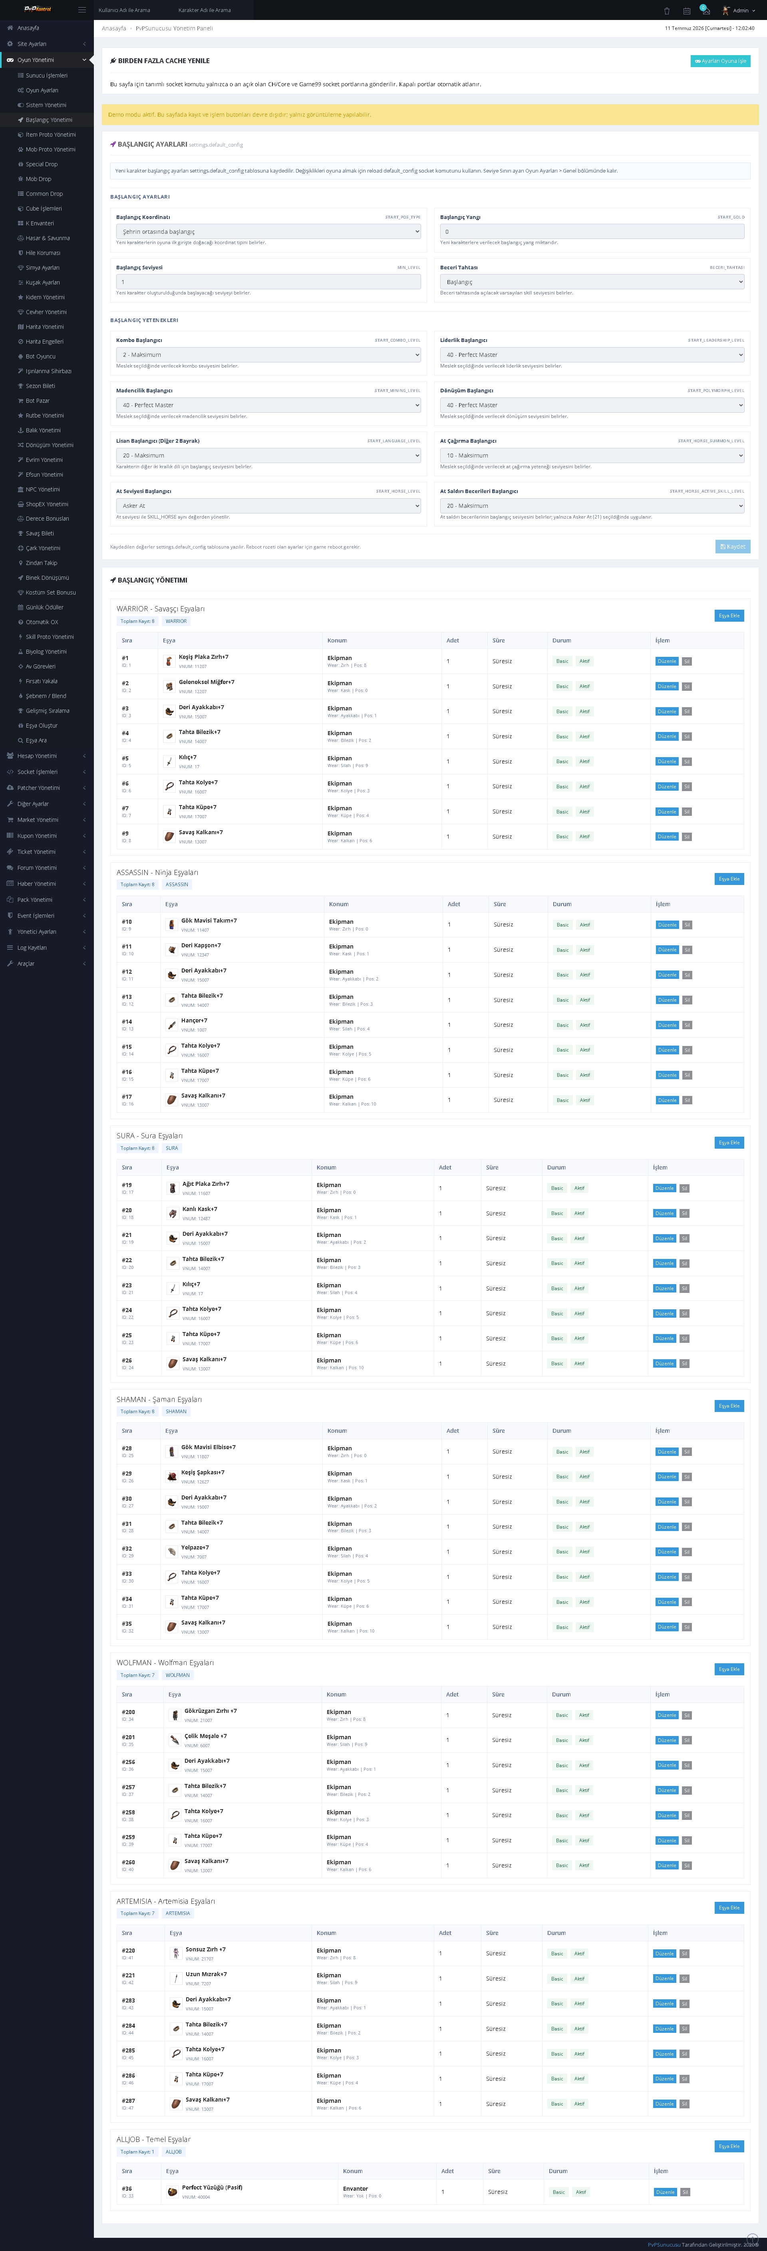Expand Hesap Yönetimi sidebar menu
767x2251 pixels.
[x=46, y=756]
